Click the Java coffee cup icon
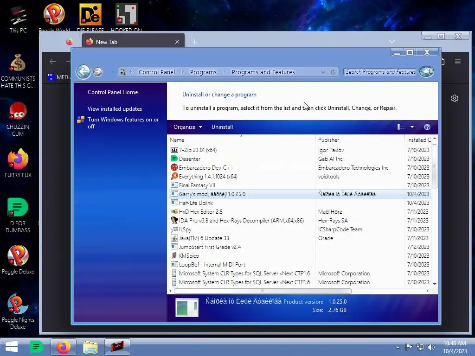The width and height of the screenshot is (475, 356). [174, 238]
